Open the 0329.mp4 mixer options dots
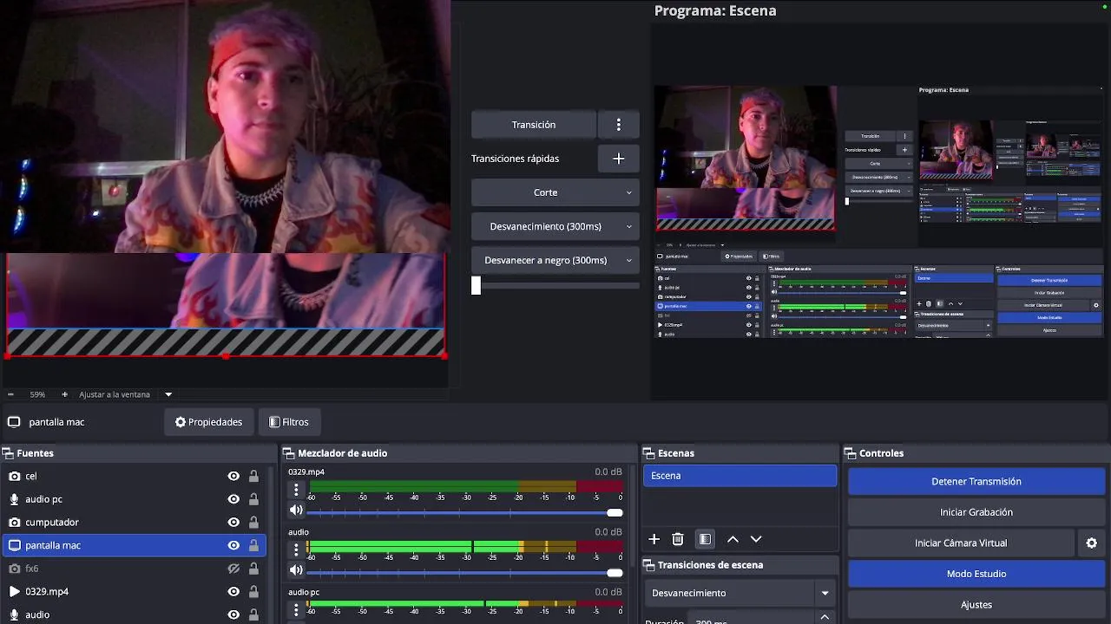This screenshot has height=624, width=1111. (296, 491)
